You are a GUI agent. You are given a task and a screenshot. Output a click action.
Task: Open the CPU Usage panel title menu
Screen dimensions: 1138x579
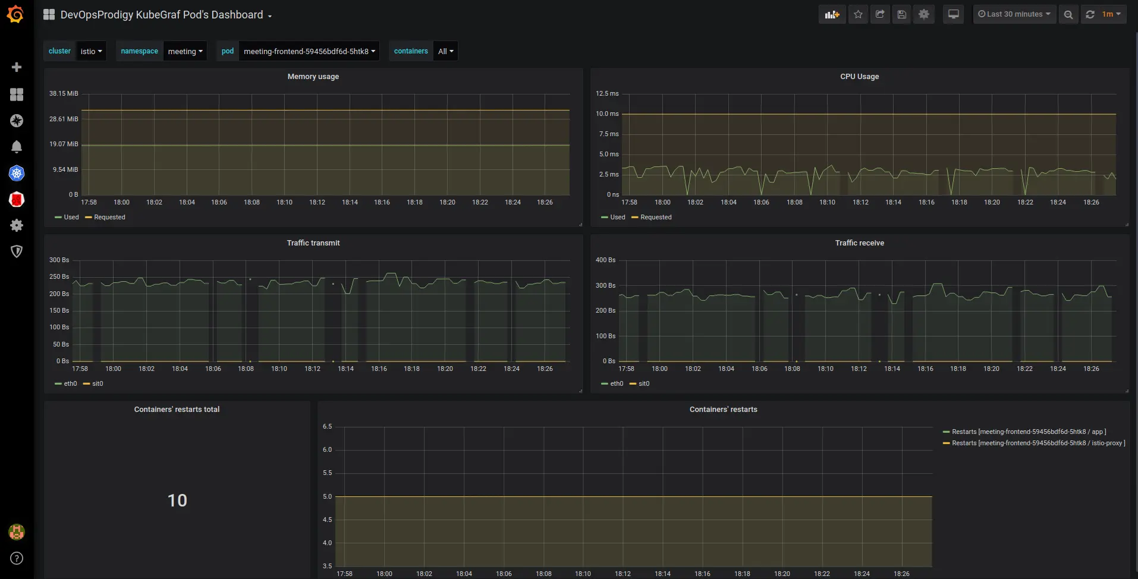[x=859, y=77]
